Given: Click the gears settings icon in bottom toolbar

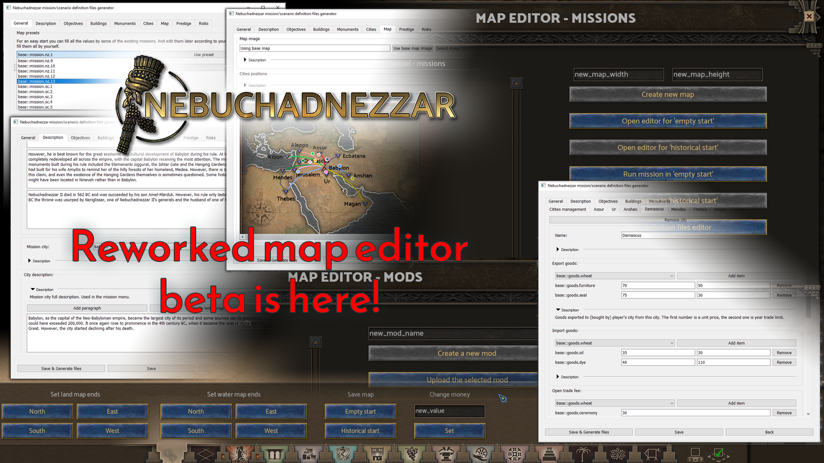Looking at the screenshot, I should pos(170,454).
